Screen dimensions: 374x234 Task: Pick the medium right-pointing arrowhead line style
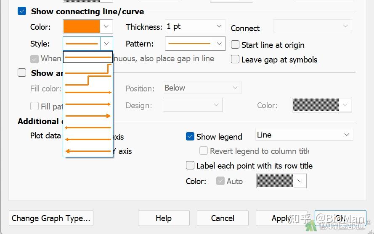88,104
